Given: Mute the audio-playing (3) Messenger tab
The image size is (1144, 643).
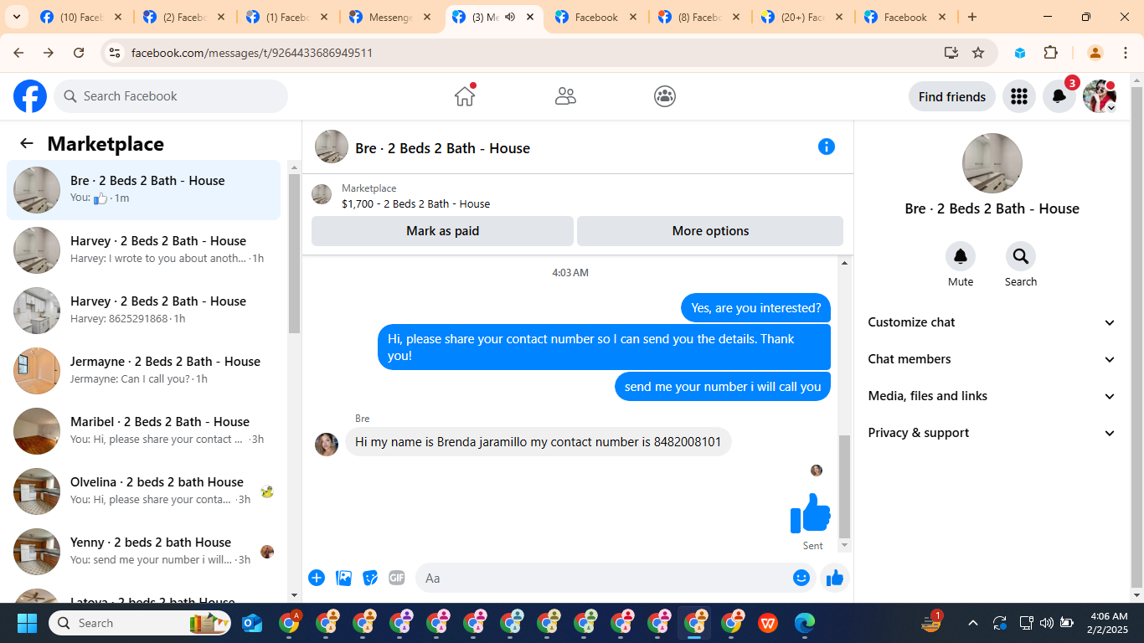Looking at the screenshot, I should click(510, 17).
